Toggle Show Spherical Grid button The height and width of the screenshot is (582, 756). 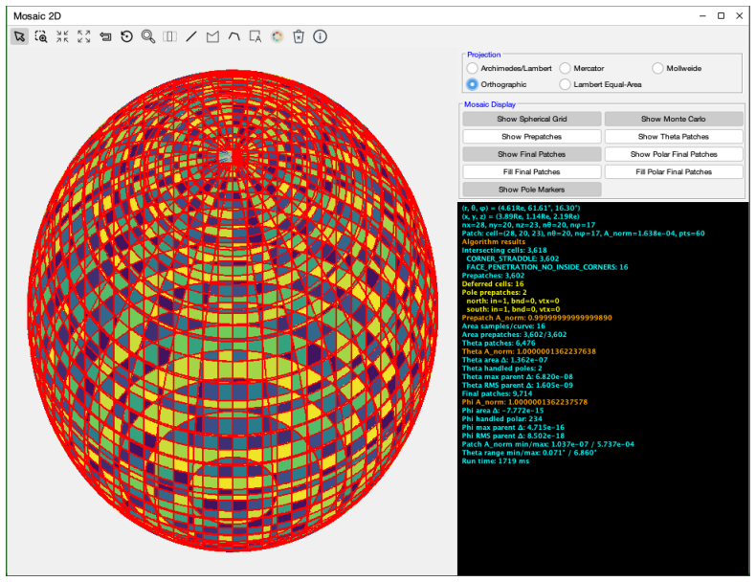point(532,119)
